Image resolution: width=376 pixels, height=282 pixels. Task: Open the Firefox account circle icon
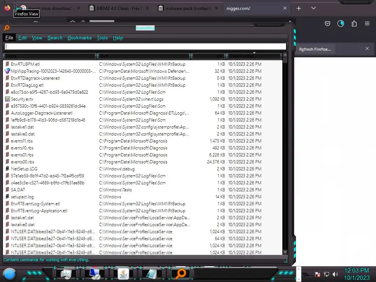click(x=340, y=23)
